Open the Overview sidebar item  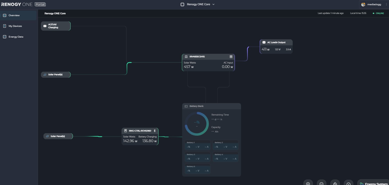[14, 15]
